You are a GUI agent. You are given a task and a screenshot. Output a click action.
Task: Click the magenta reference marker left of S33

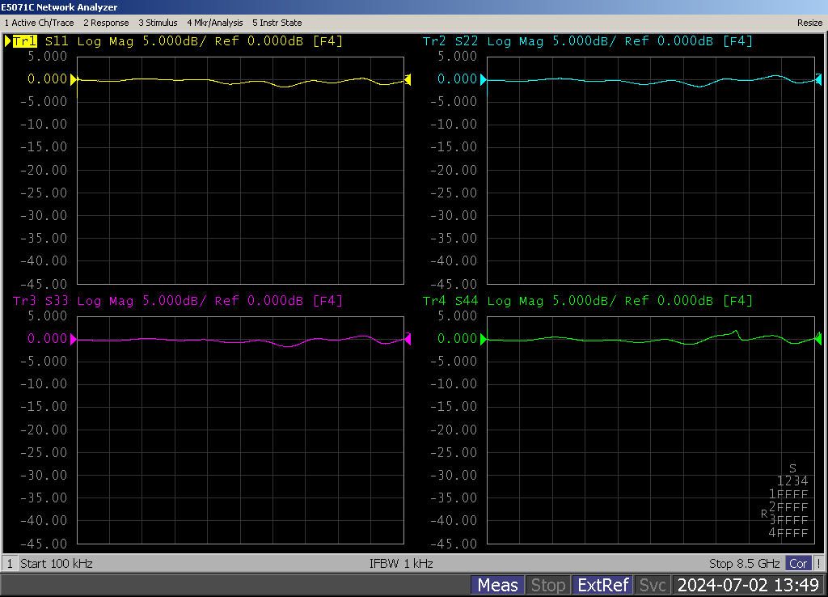[x=74, y=340]
